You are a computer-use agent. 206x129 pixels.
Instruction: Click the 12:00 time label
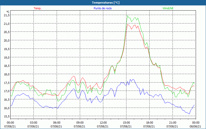tap(103, 123)
